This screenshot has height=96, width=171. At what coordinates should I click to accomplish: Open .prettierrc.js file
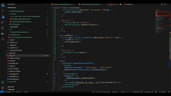click(14, 48)
